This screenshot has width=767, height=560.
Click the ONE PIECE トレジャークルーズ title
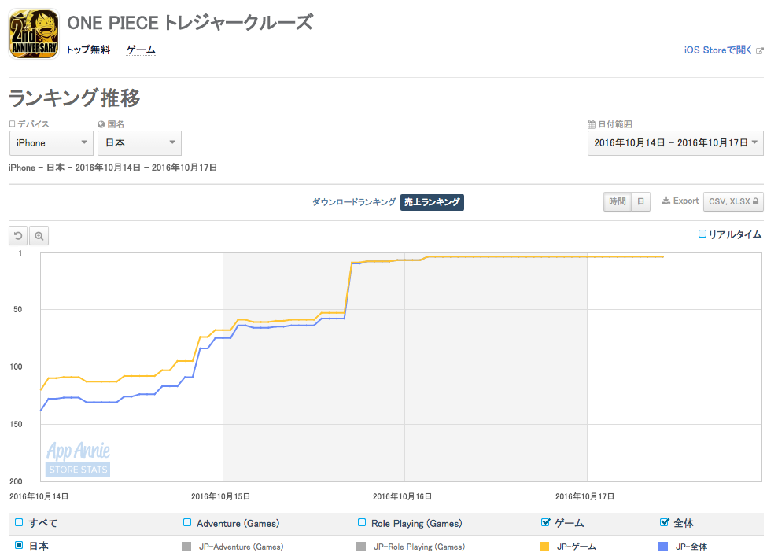(190, 23)
